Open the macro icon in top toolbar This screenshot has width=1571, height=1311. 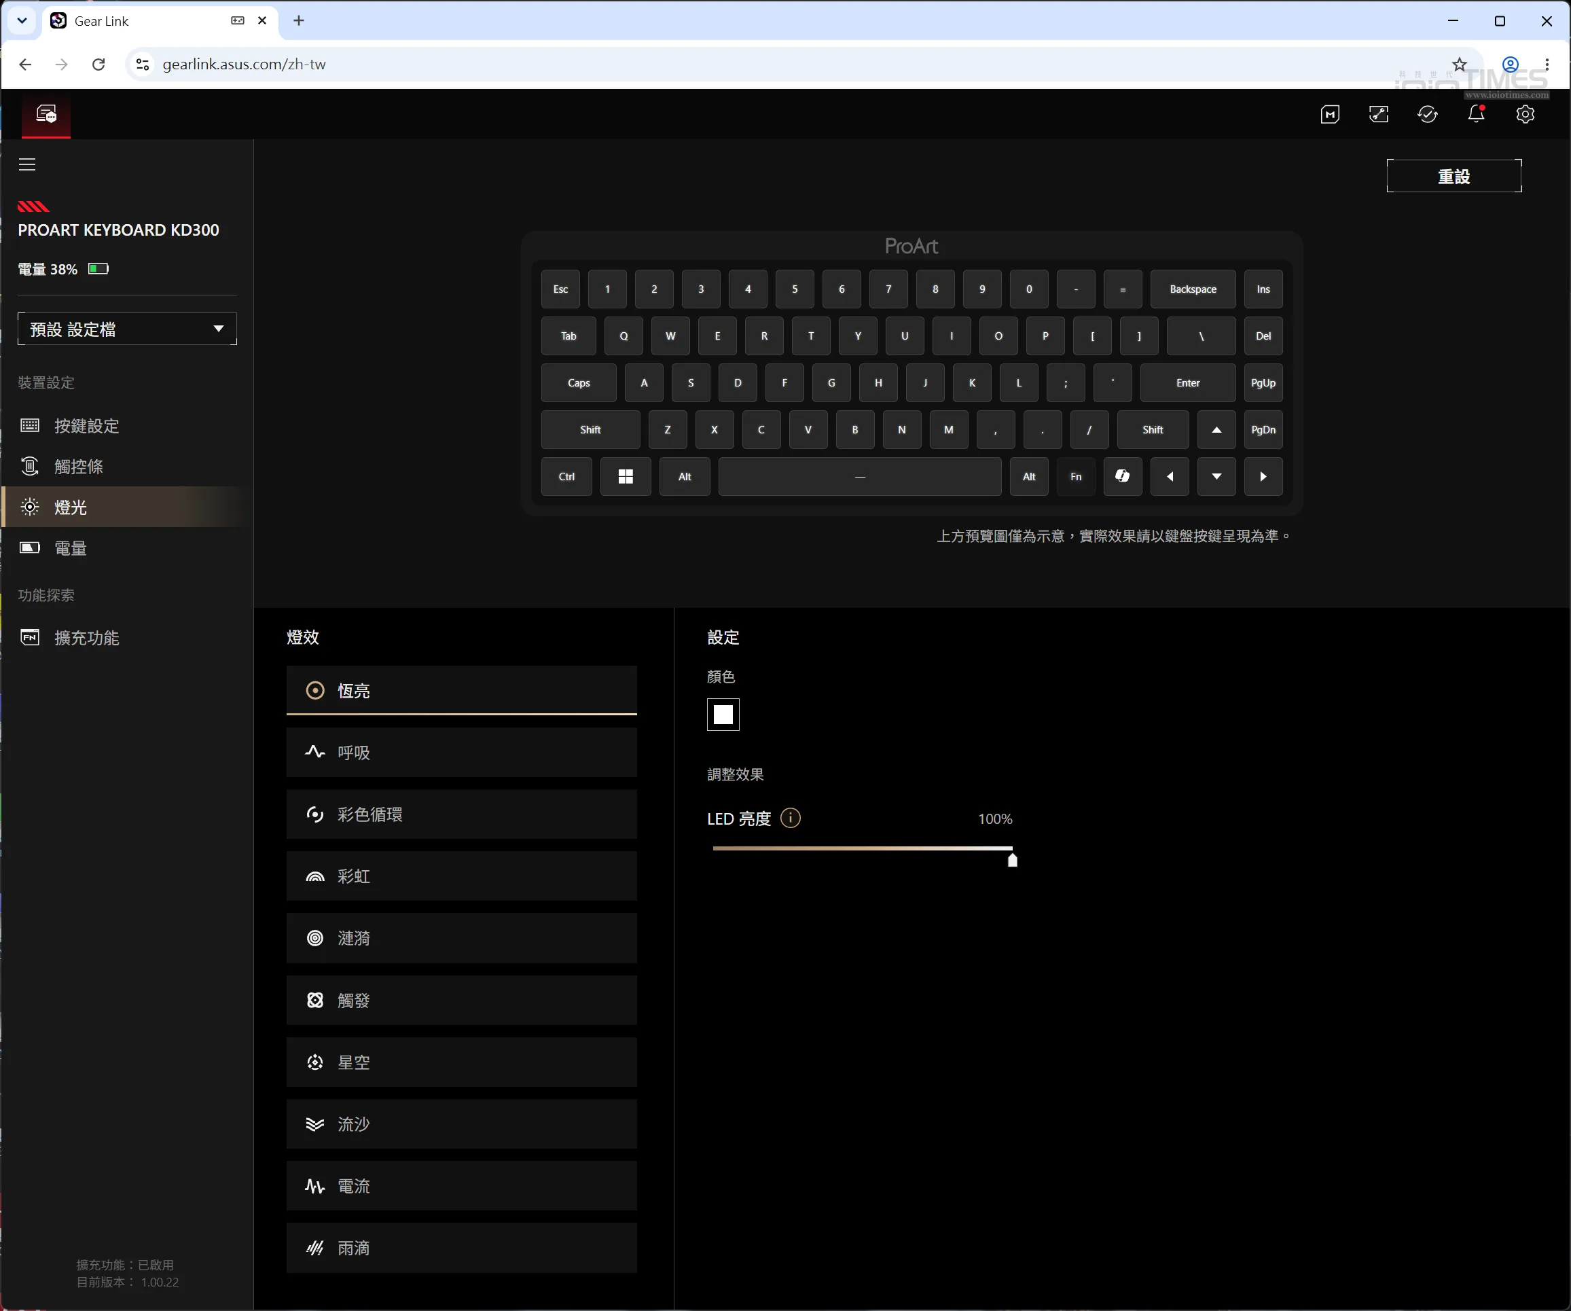click(x=1329, y=115)
